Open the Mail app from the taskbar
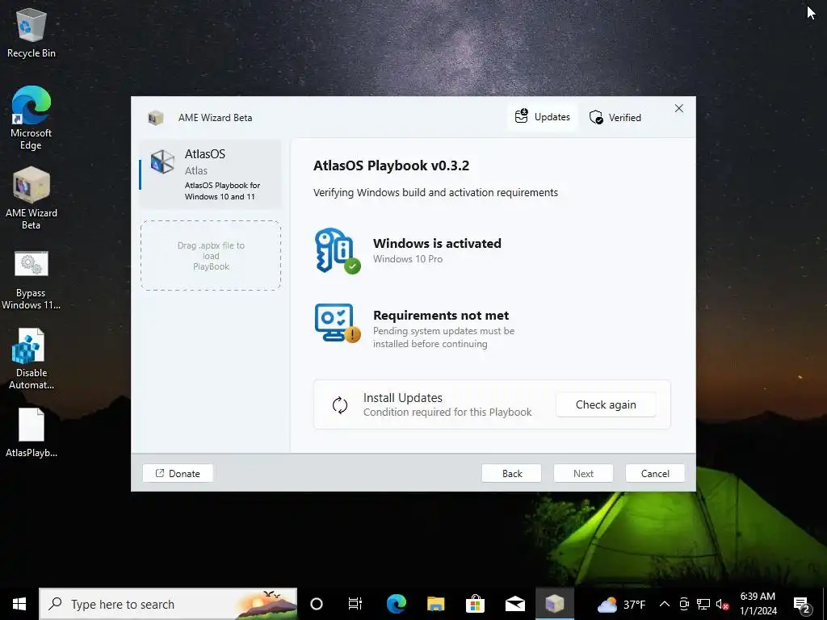Image resolution: width=827 pixels, height=620 pixels. [x=514, y=604]
